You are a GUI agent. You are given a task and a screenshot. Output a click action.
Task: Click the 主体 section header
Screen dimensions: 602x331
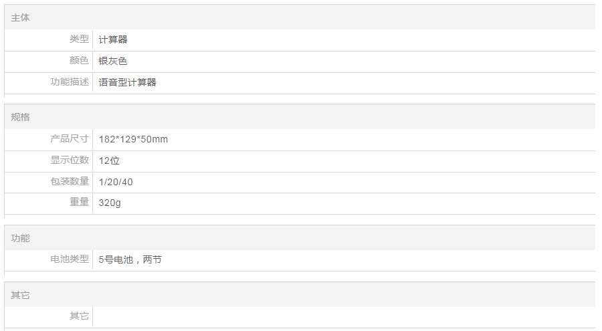tap(21, 18)
